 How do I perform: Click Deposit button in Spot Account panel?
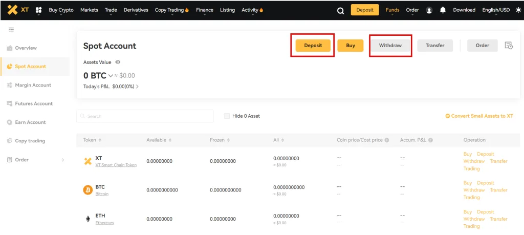[x=313, y=46]
